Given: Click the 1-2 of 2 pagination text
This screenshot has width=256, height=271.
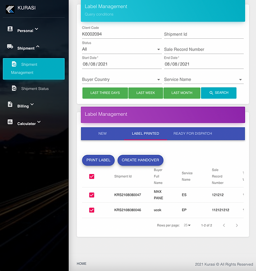Looking at the screenshot, I should (206, 225).
